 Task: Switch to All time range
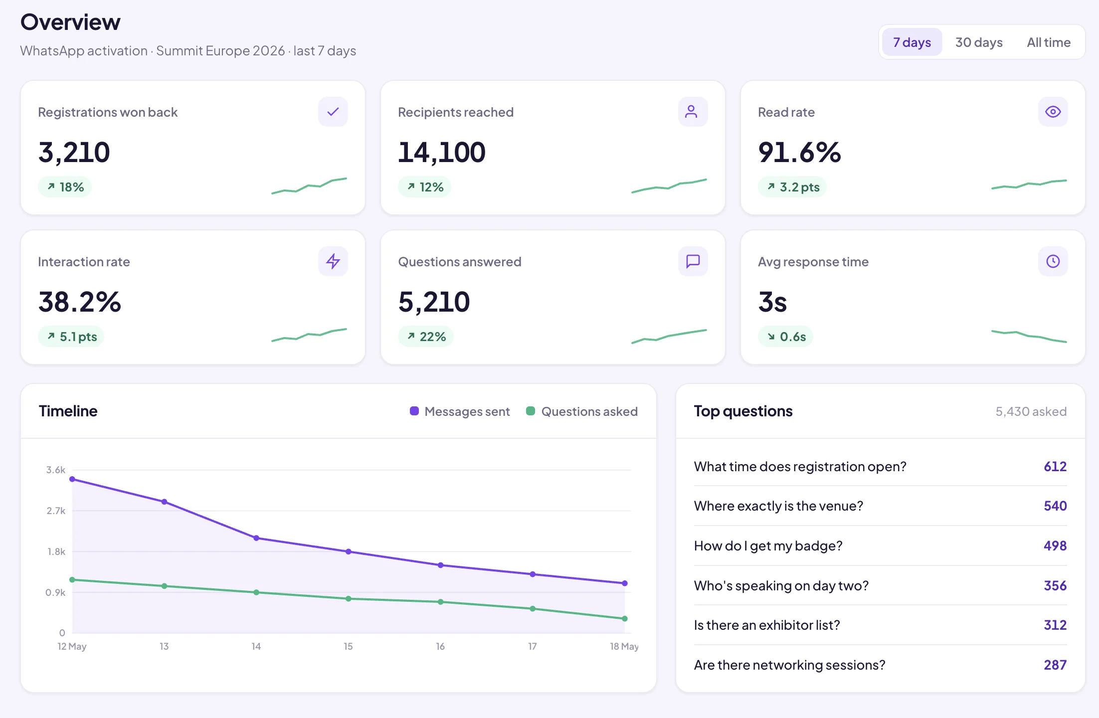click(x=1049, y=42)
